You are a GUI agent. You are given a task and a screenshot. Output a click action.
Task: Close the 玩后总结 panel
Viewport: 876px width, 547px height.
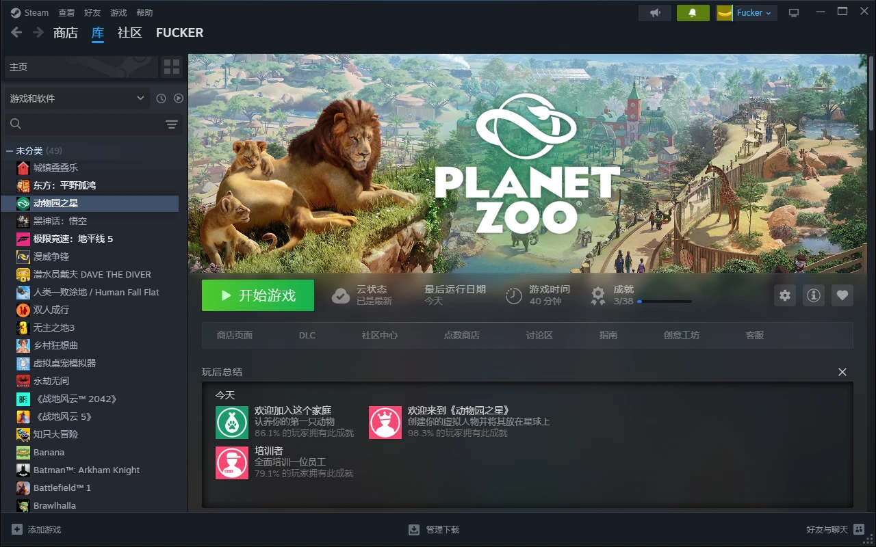click(x=842, y=372)
